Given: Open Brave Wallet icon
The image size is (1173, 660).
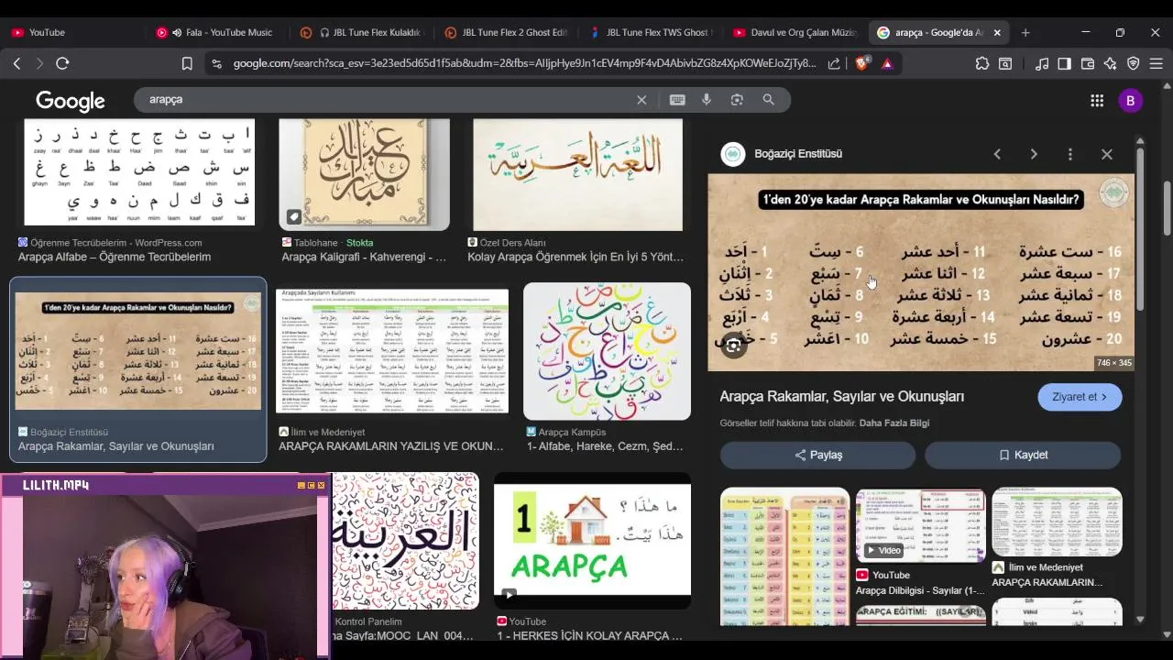Looking at the screenshot, I should (1088, 63).
